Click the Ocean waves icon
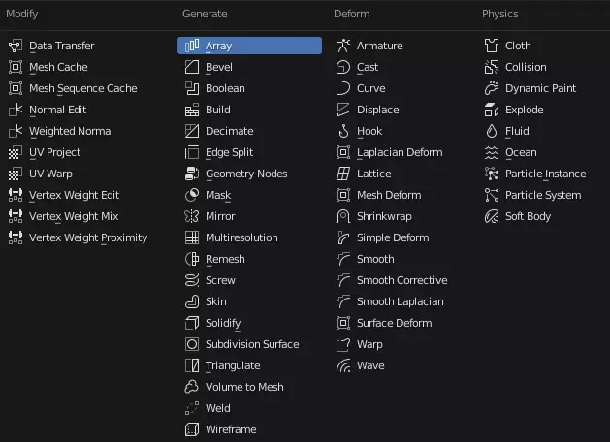The height and width of the screenshot is (442, 610). coord(492,152)
